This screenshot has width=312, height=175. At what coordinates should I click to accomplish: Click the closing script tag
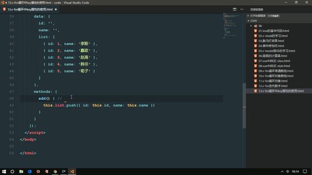(35, 133)
